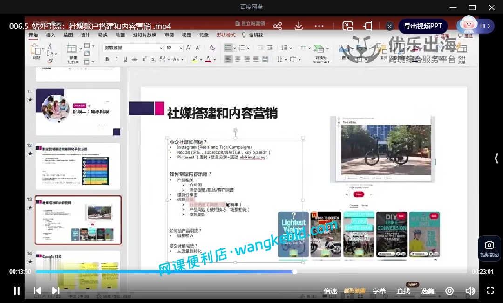Click the bullet list icon
This screenshot has width=503, height=303.
(228, 48)
